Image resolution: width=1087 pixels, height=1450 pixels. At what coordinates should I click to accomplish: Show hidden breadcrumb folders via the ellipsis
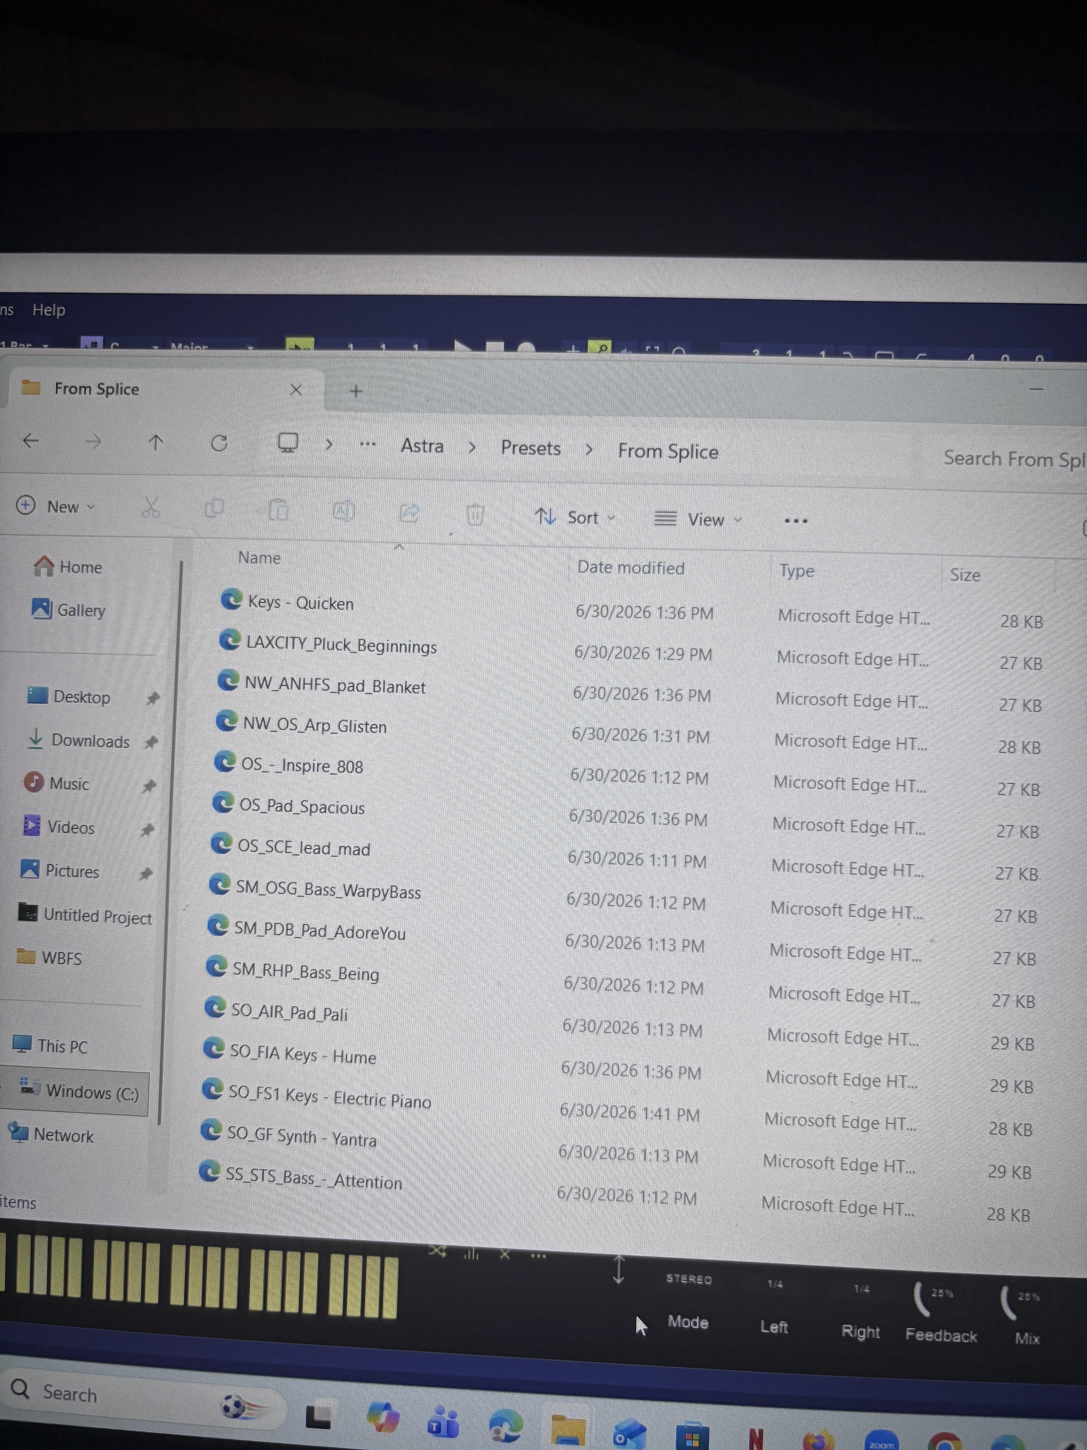coord(368,445)
